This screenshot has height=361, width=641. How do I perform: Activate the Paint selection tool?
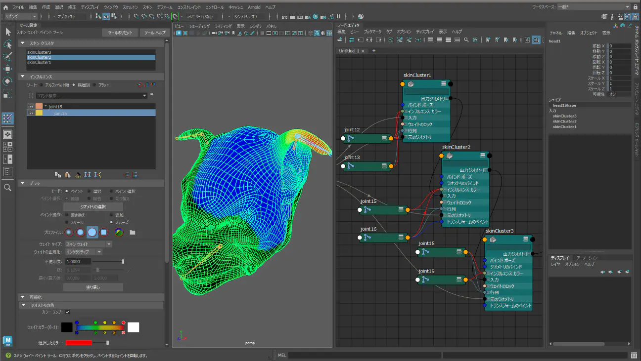[x=7, y=57]
